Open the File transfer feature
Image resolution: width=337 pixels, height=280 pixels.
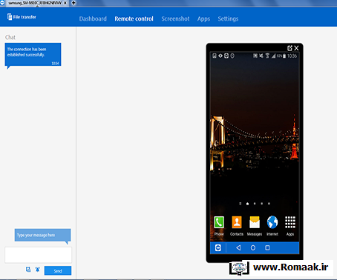[22, 17]
